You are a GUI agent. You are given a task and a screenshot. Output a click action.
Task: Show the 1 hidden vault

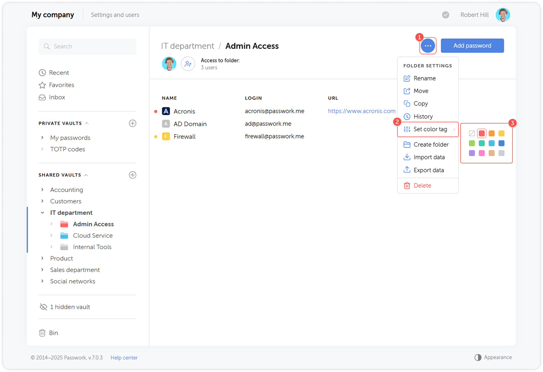70,307
